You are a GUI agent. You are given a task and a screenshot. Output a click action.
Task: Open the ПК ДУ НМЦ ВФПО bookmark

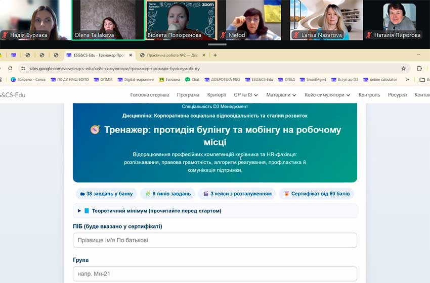(70, 80)
